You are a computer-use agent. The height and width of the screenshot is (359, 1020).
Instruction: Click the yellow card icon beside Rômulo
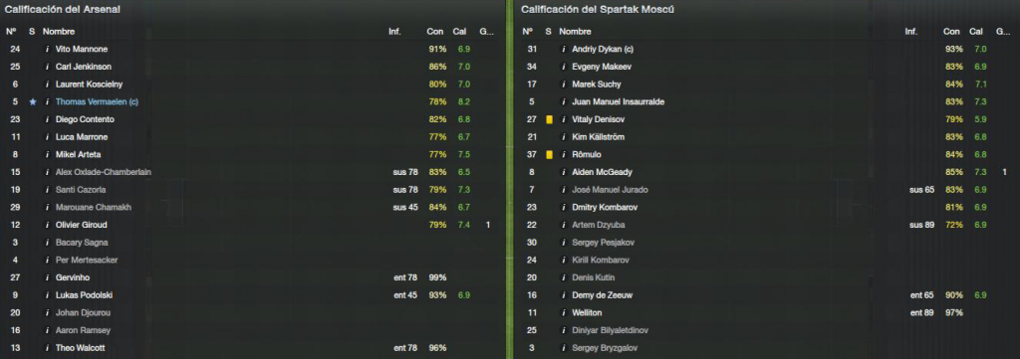tap(549, 154)
